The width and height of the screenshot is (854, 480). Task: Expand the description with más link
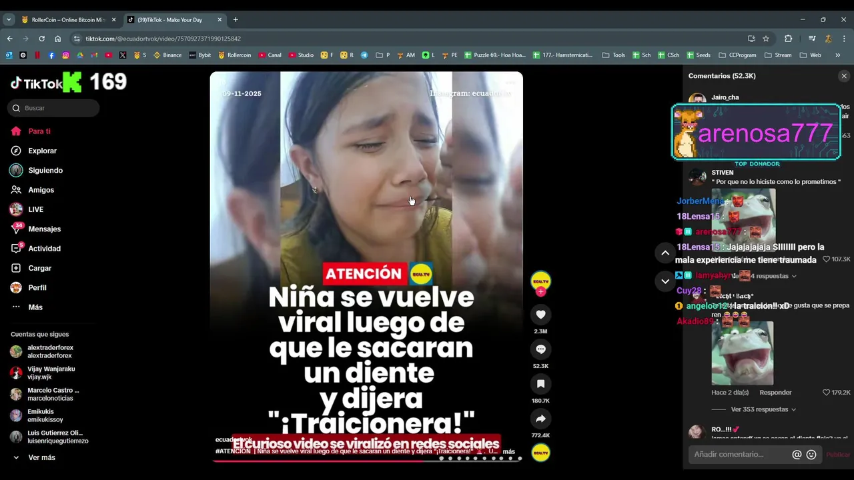[x=508, y=451]
